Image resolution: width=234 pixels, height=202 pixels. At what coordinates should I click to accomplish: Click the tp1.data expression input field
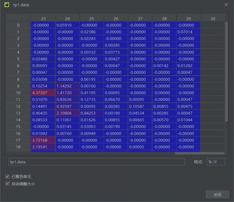(x=96, y=162)
